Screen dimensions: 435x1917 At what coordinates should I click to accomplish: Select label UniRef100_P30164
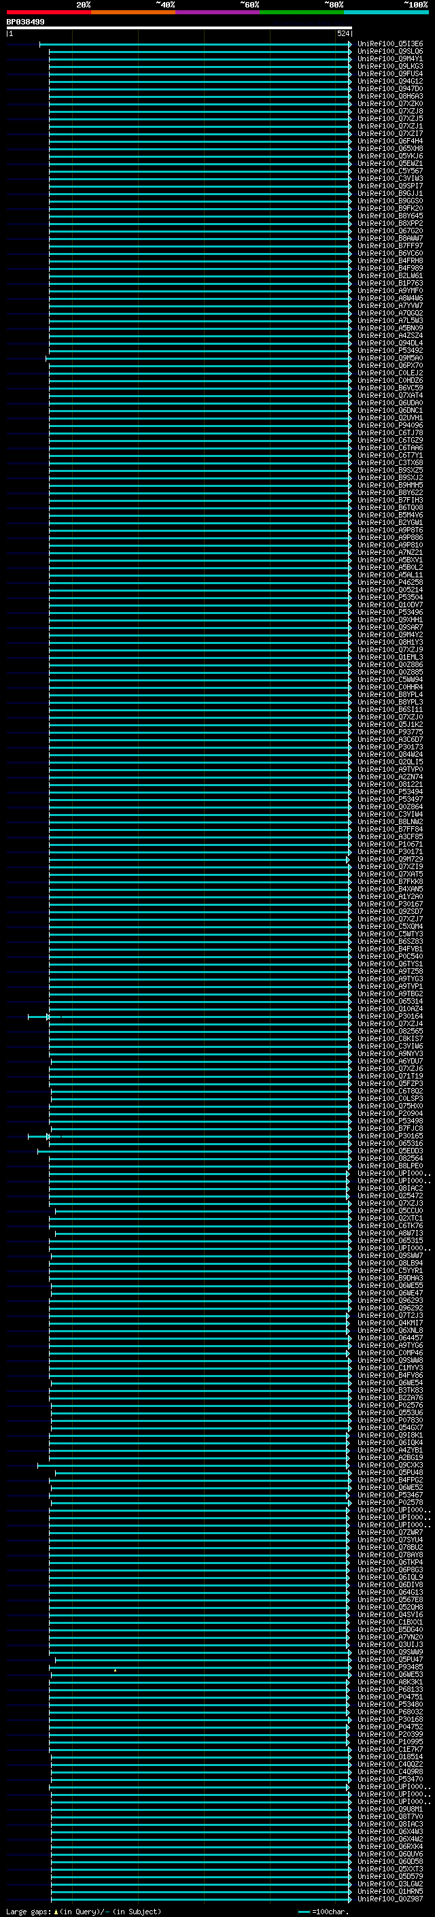coord(390,1017)
